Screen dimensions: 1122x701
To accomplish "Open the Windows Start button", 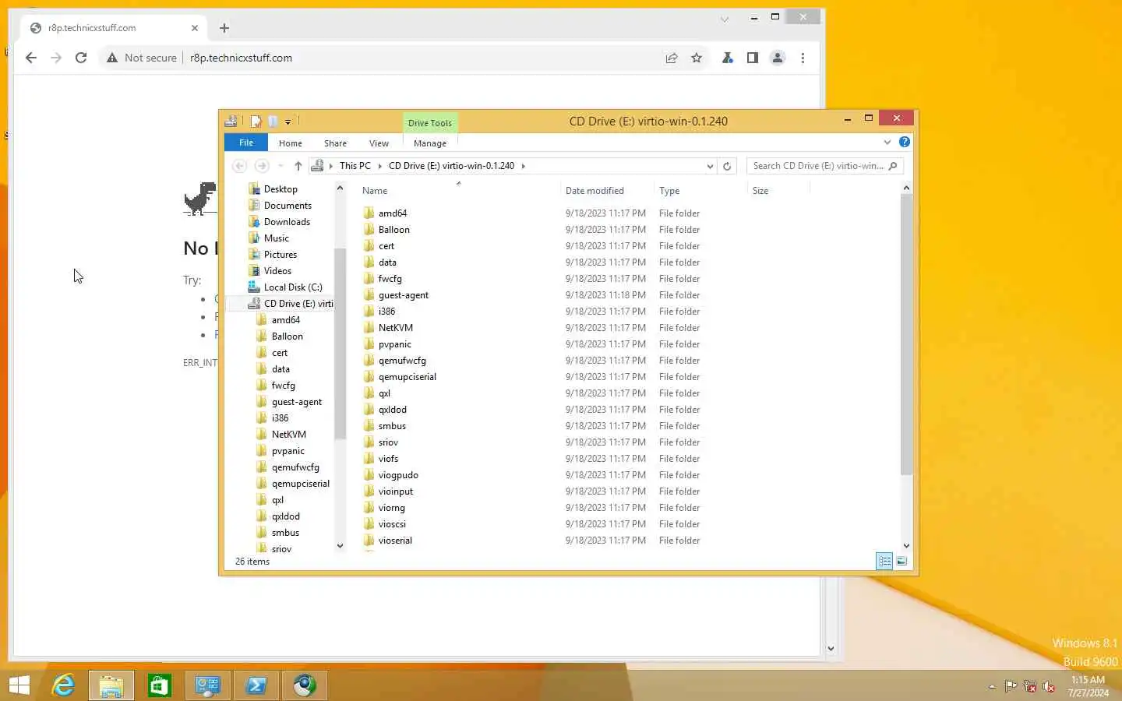I will click(19, 685).
